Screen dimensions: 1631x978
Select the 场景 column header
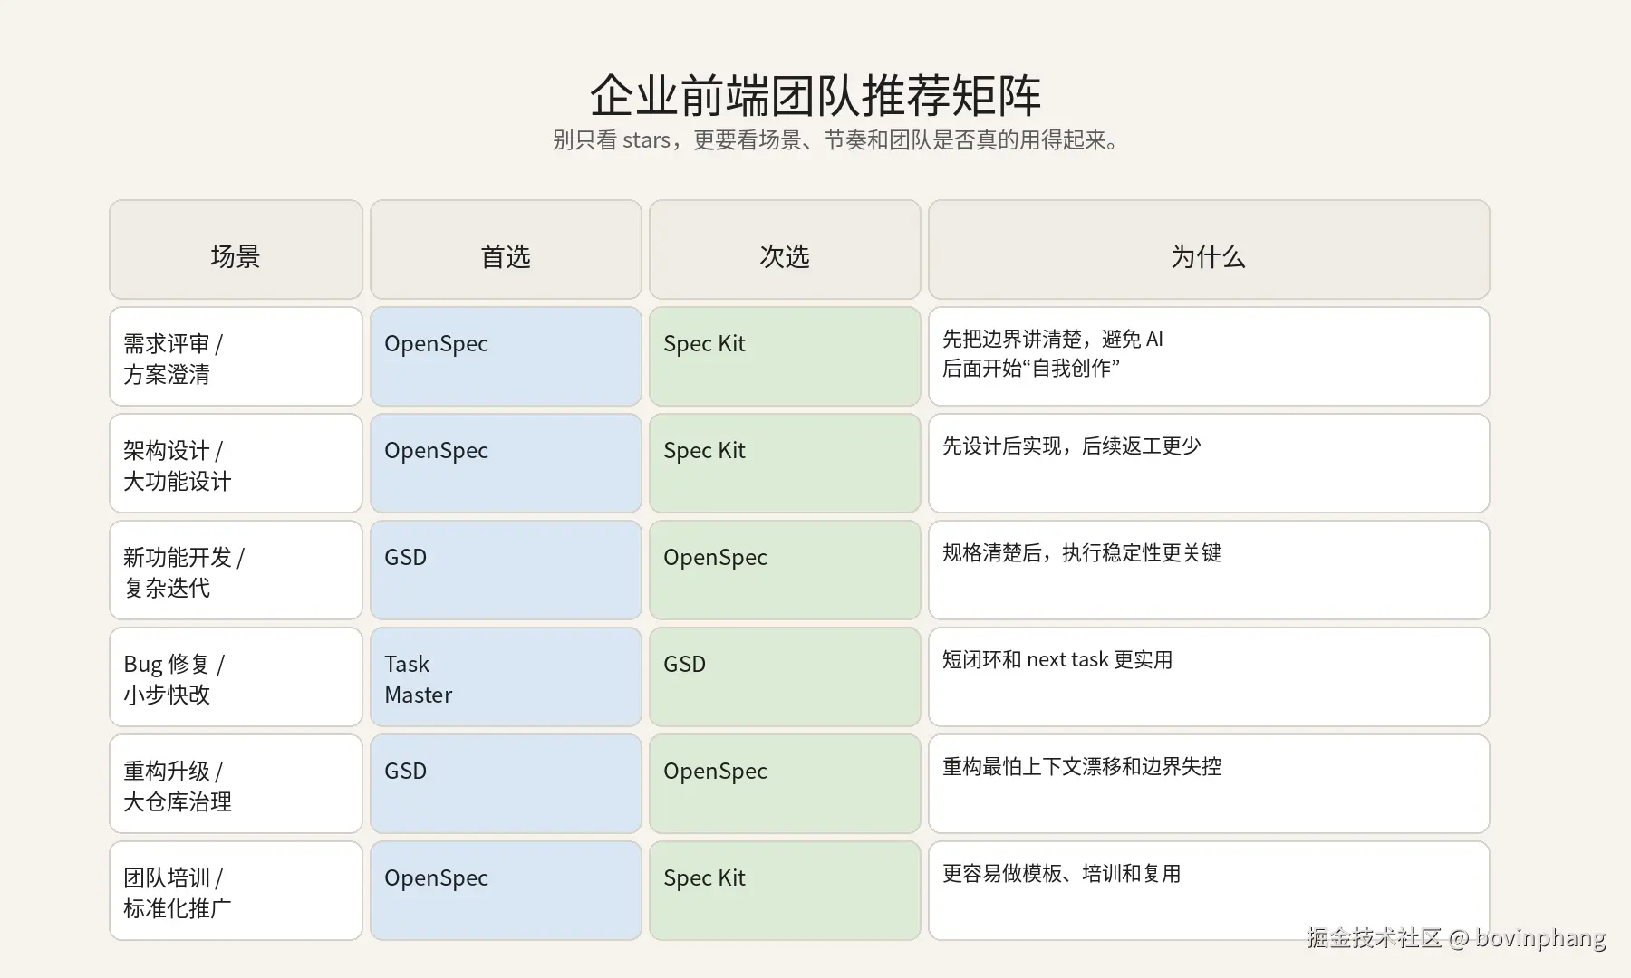pyautogui.click(x=236, y=250)
